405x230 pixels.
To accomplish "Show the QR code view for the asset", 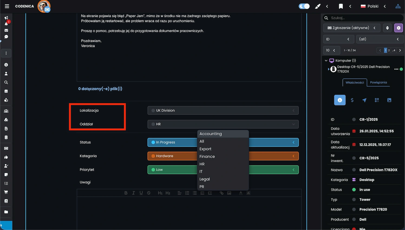I will point(377,100).
